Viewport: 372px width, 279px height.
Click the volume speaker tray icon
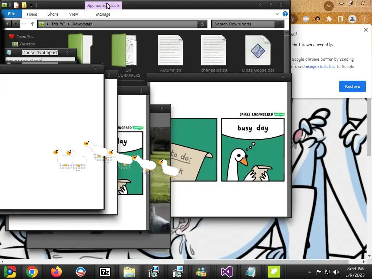tap(336, 272)
